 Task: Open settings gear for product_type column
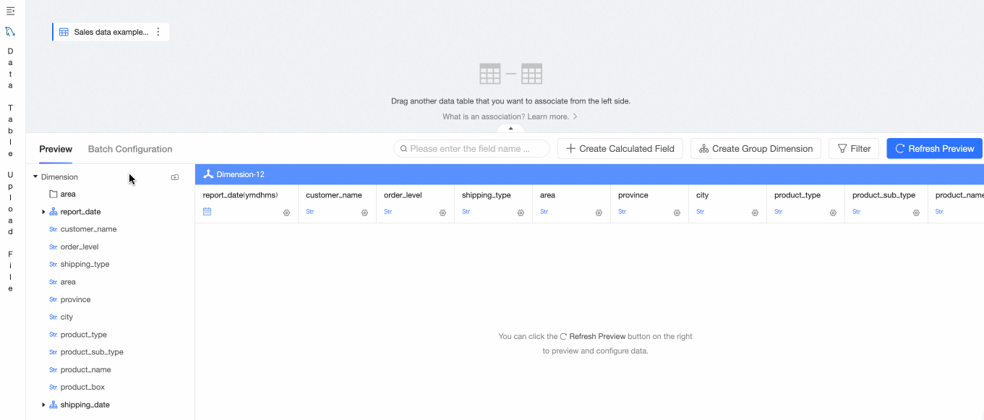833,213
